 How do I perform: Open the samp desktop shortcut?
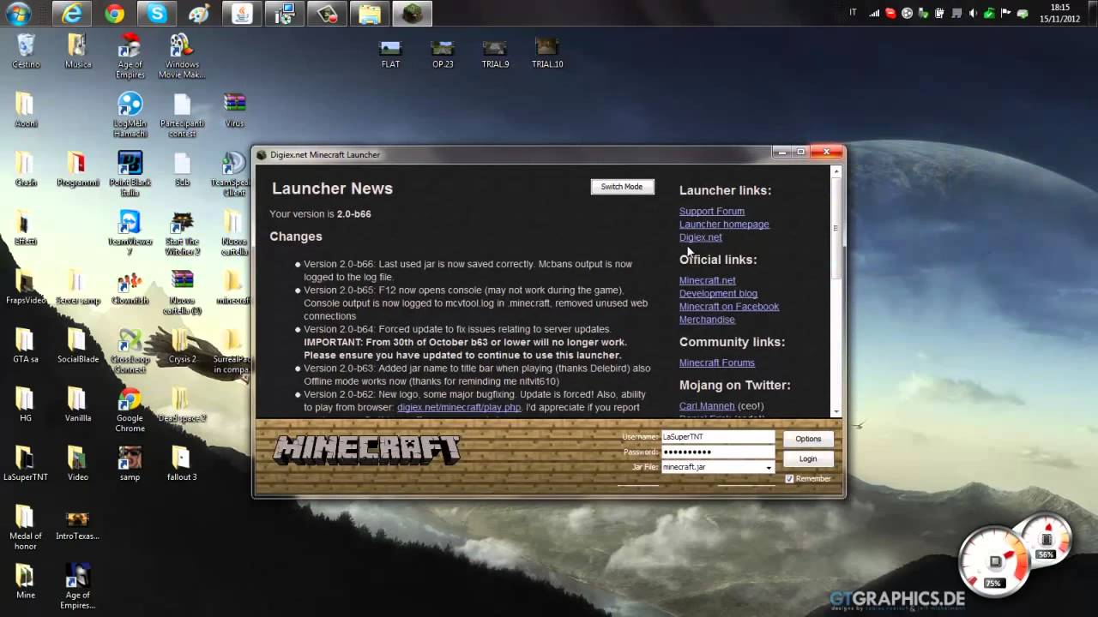coord(130,464)
